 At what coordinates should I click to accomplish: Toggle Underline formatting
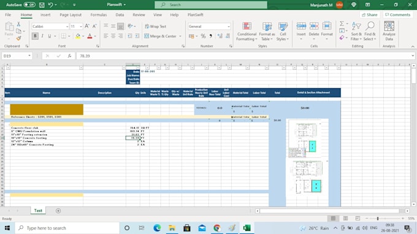[50, 36]
